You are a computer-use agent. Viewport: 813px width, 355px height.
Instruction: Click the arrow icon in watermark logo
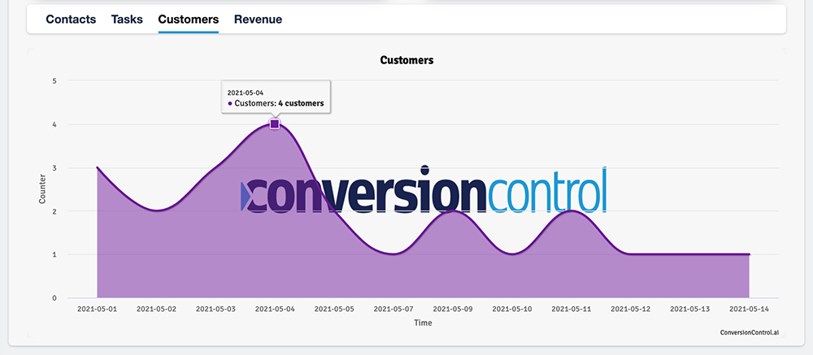pyautogui.click(x=246, y=197)
